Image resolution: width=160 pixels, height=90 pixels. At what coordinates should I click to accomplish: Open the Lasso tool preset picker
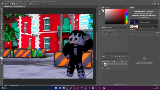point(6,4)
